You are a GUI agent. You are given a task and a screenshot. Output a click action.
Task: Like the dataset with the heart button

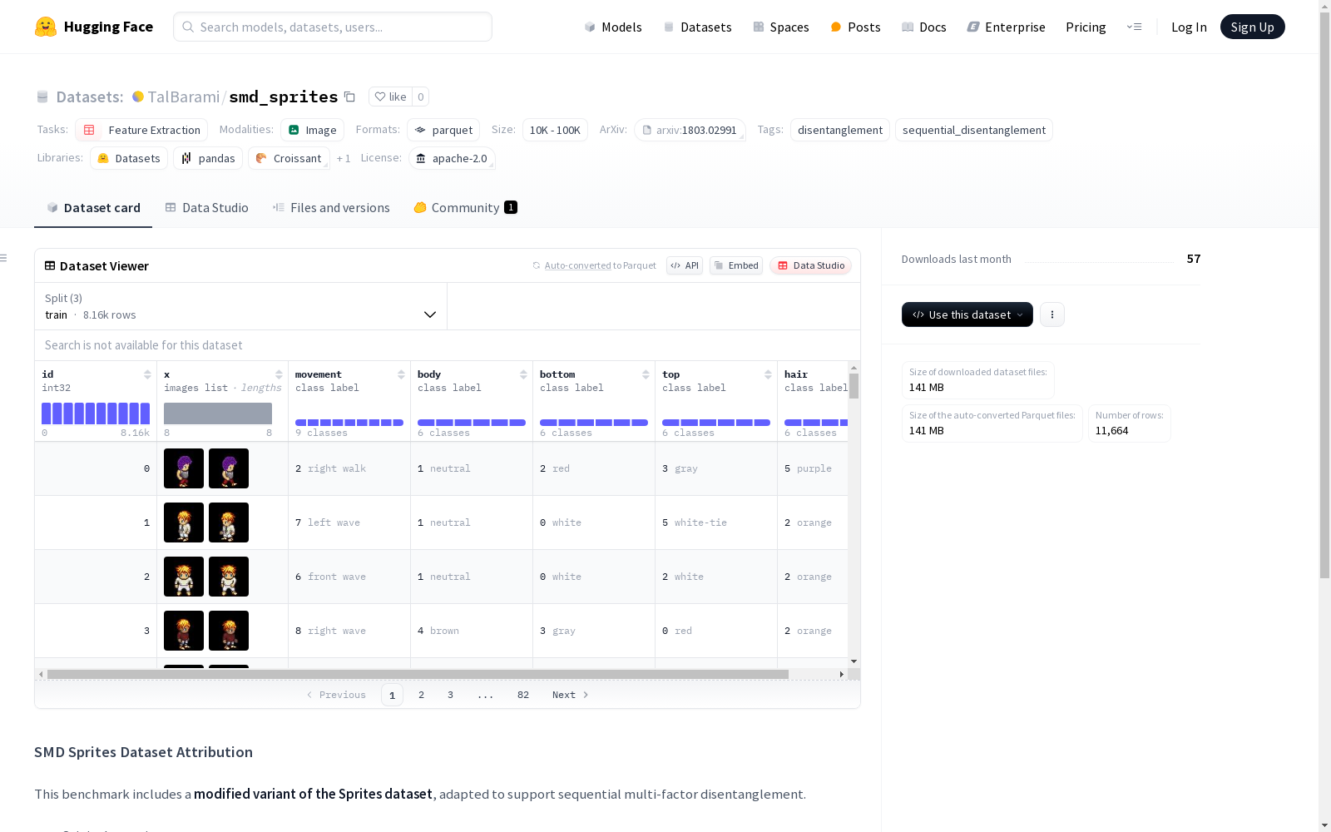tap(390, 97)
